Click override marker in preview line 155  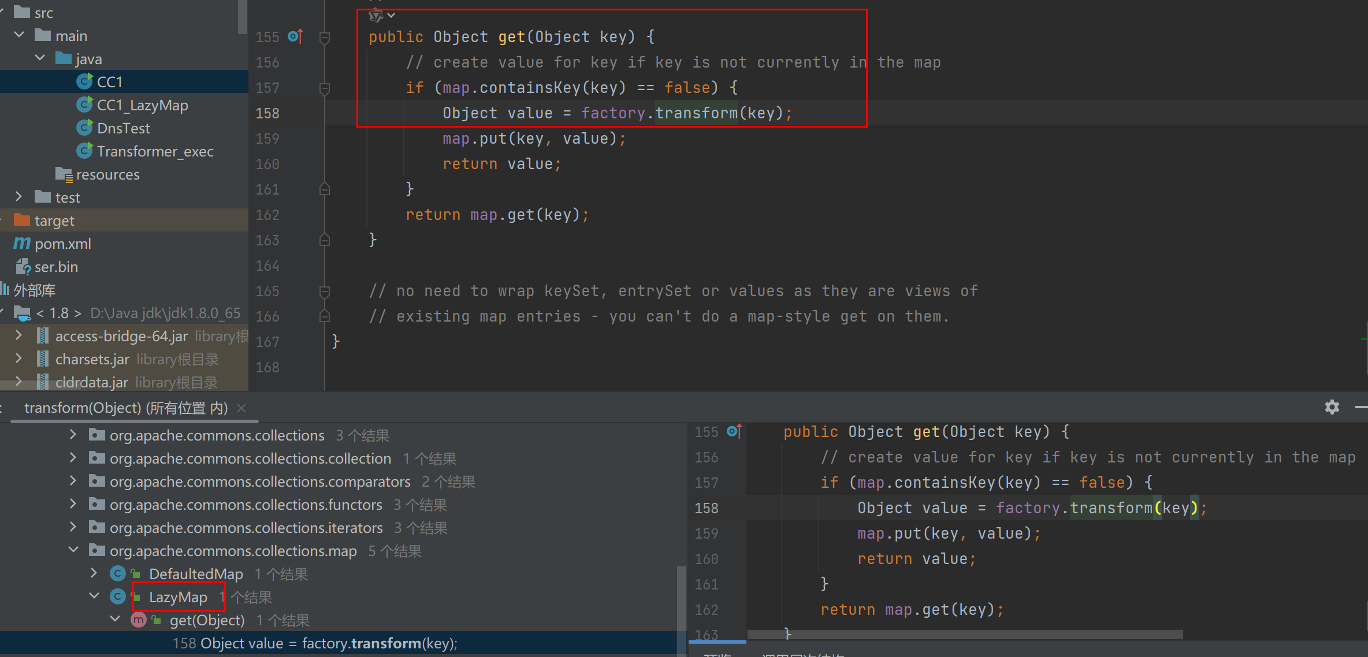pos(734,431)
